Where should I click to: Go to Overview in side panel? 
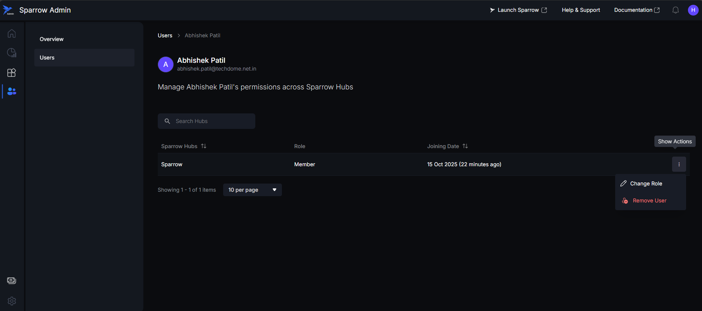52,39
